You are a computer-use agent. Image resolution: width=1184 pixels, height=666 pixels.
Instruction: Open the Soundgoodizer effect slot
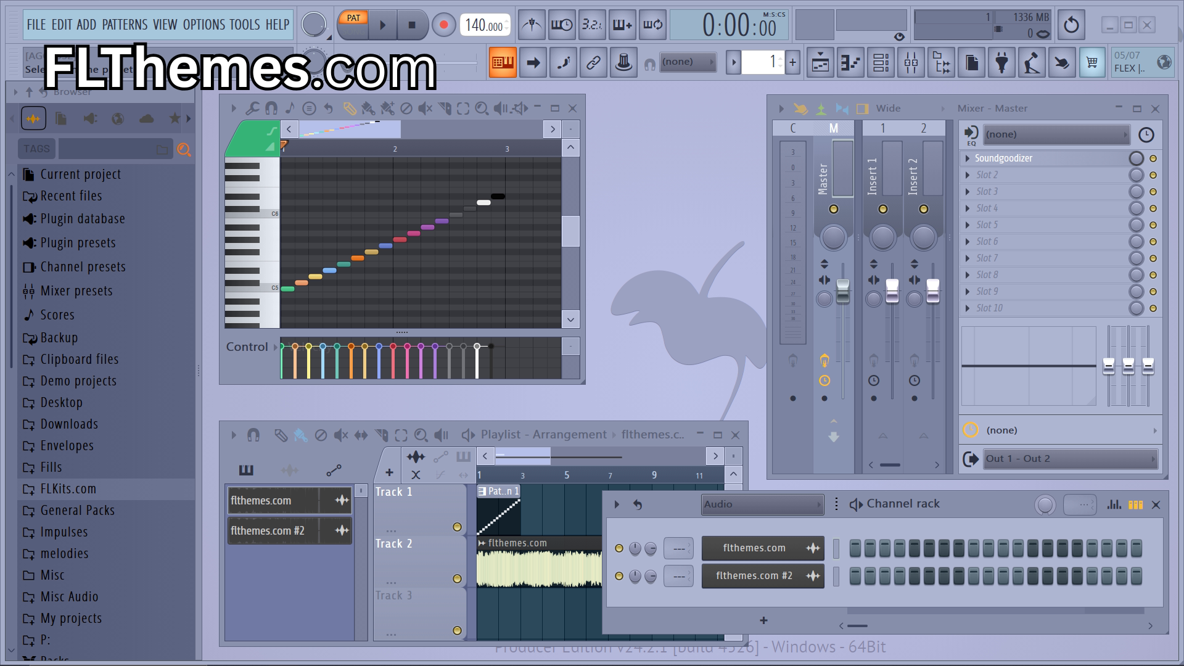pyautogui.click(x=1003, y=158)
